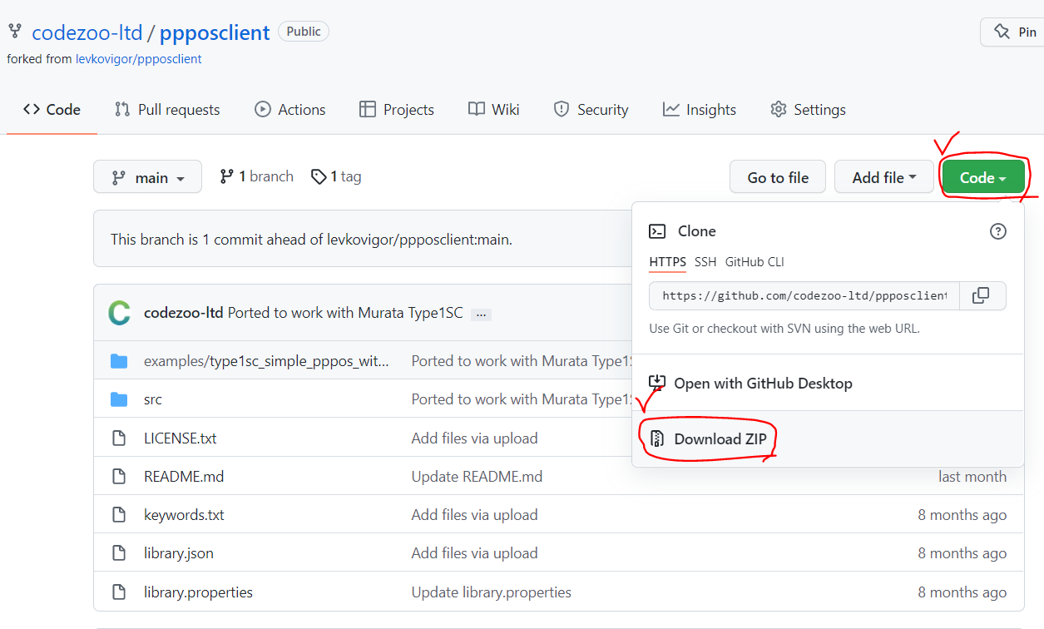1044x629 pixels.
Task: Click the clone URL text field
Action: tap(804, 295)
